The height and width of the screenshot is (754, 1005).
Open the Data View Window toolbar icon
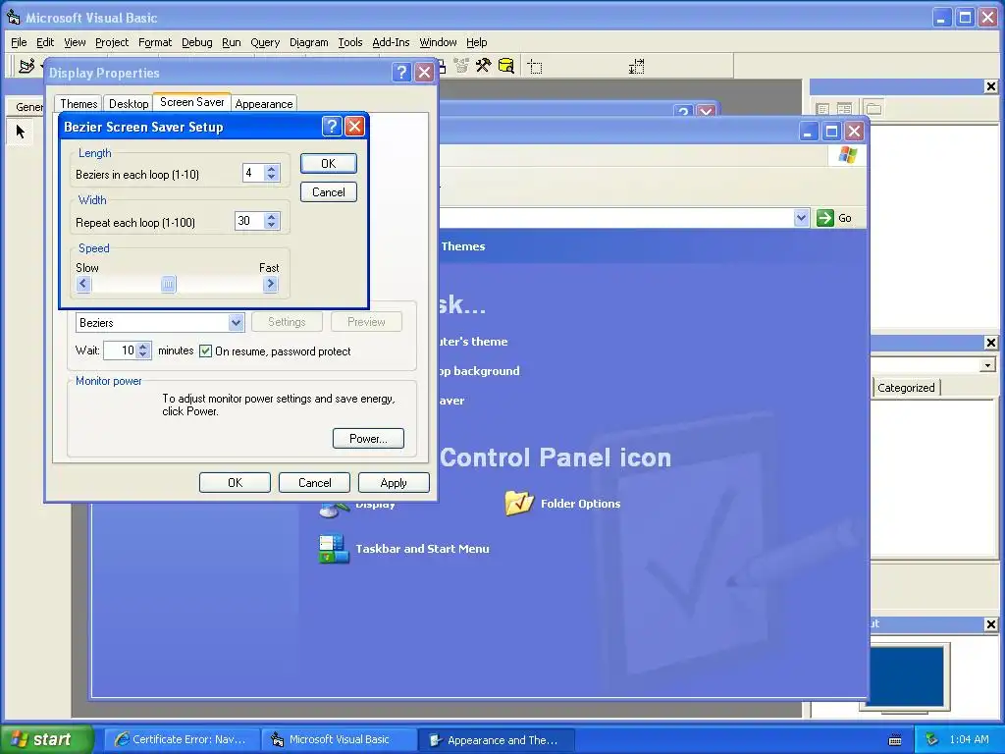(506, 66)
